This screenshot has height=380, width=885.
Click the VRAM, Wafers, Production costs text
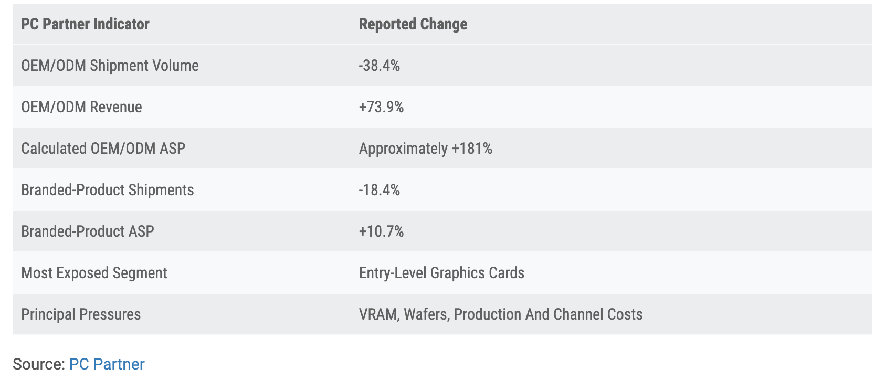click(501, 314)
